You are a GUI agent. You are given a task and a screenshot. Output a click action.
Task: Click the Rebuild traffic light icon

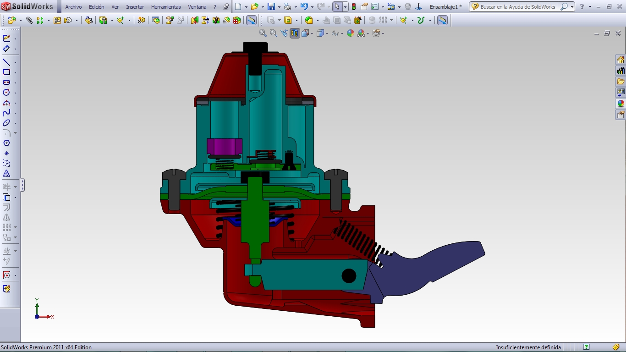coord(354,6)
